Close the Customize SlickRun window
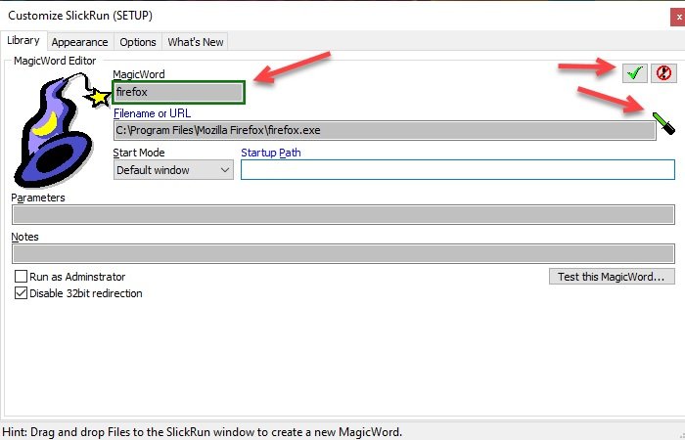This screenshot has width=685, height=440. (678, 18)
